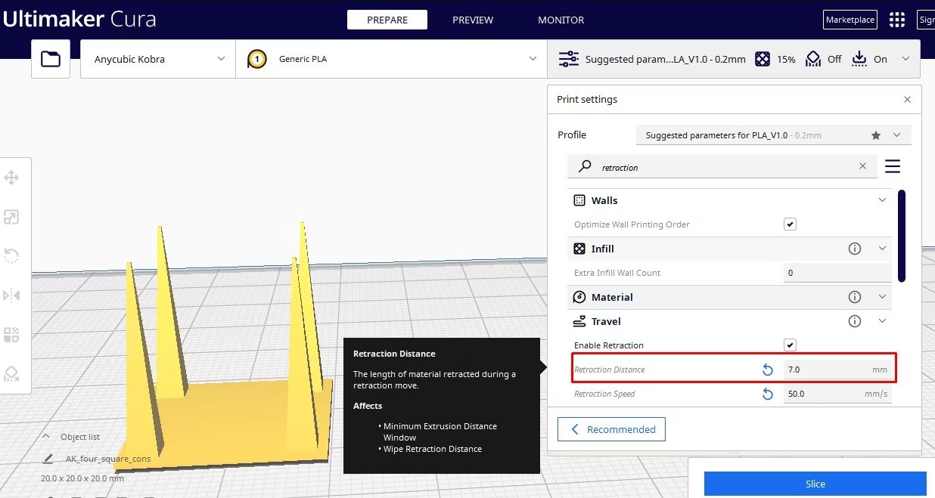Switch to PREPARE stage
935x498 pixels.
point(387,20)
